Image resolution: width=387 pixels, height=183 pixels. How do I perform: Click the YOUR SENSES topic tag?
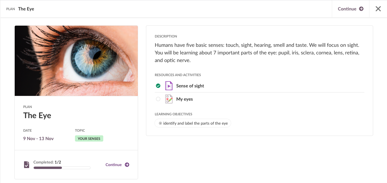coord(89,138)
